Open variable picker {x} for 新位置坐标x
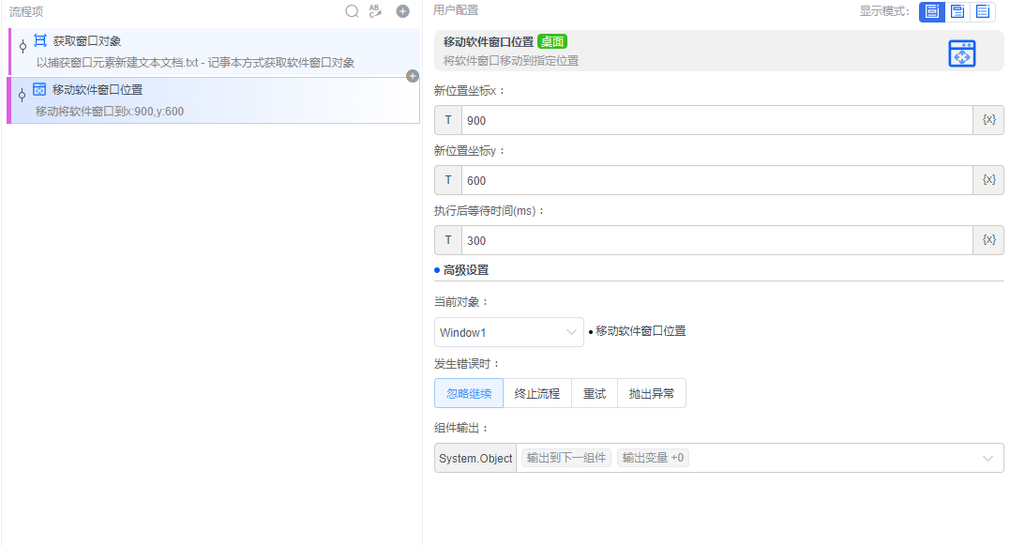1010x546 pixels. [988, 119]
